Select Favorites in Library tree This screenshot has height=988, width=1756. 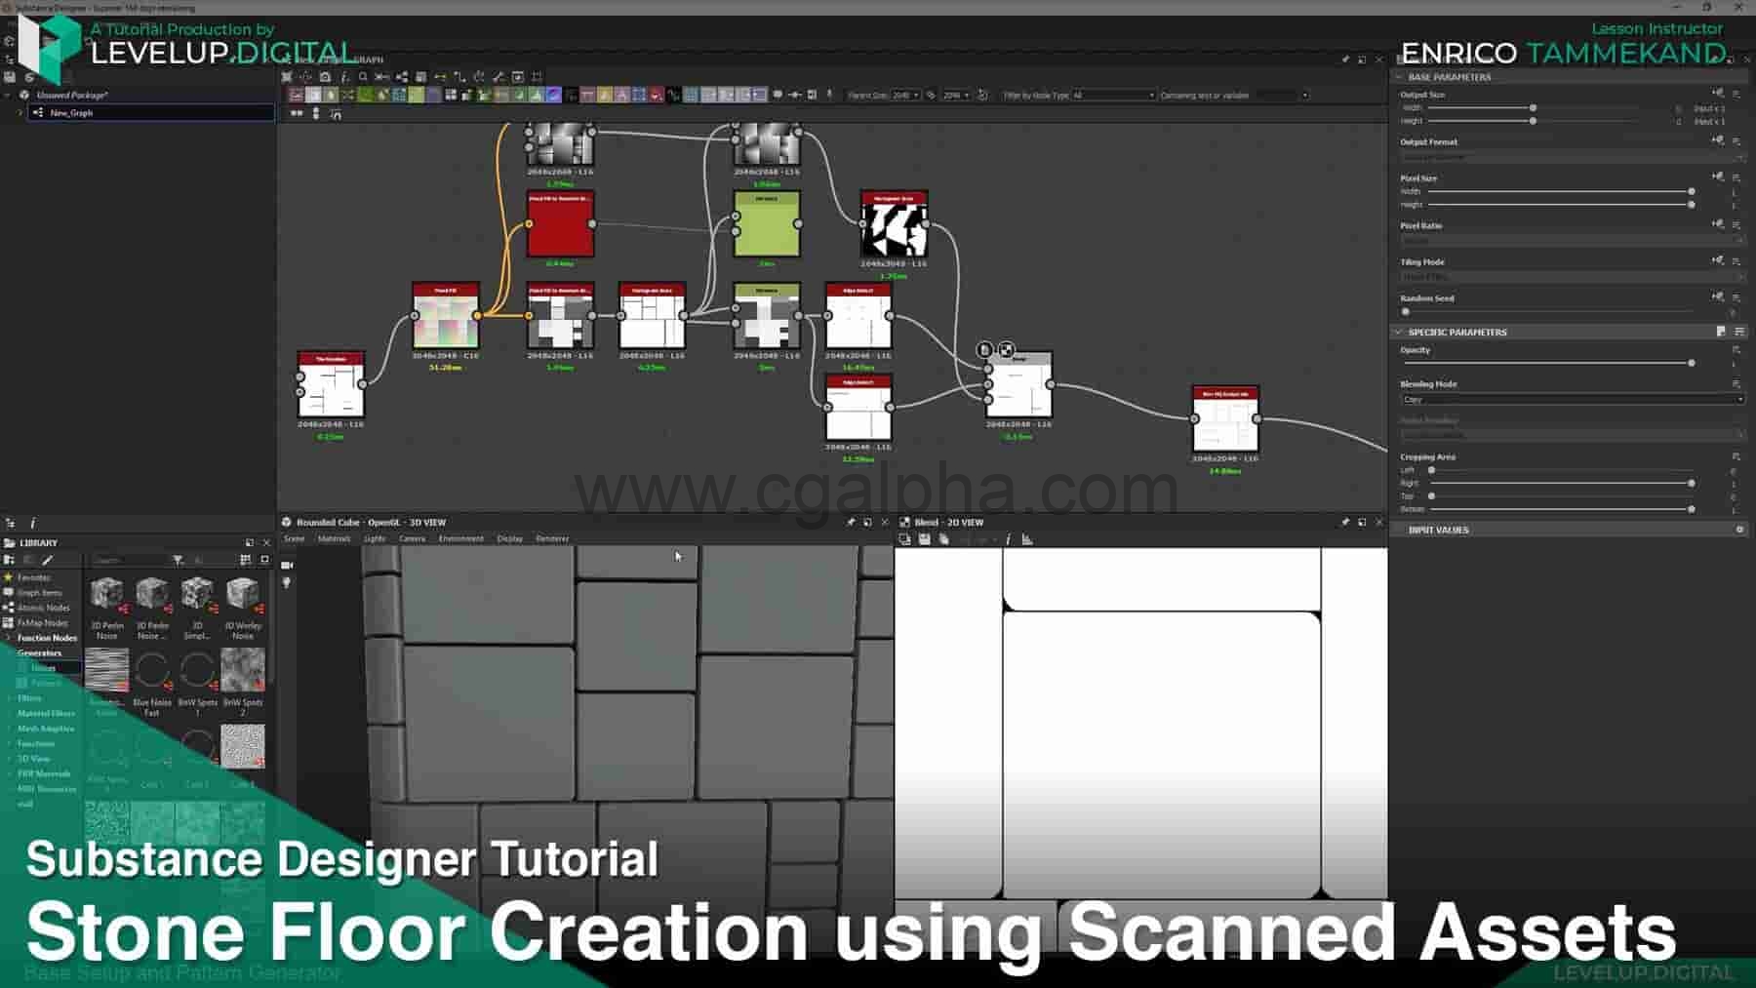click(x=34, y=577)
